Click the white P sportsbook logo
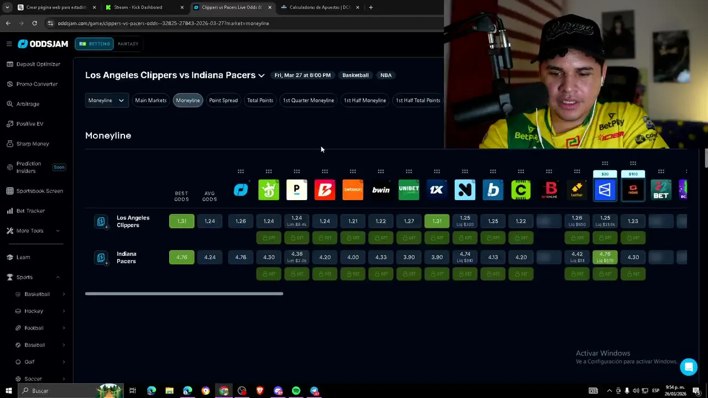The width and height of the screenshot is (708, 398). click(x=297, y=190)
